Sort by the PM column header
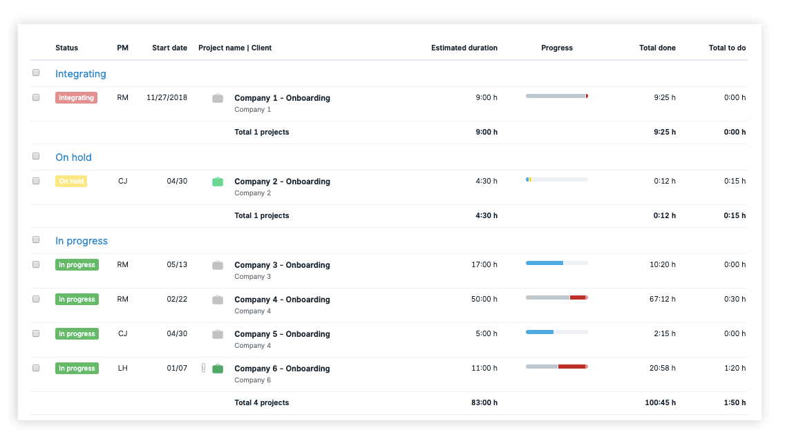 [123, 48]
